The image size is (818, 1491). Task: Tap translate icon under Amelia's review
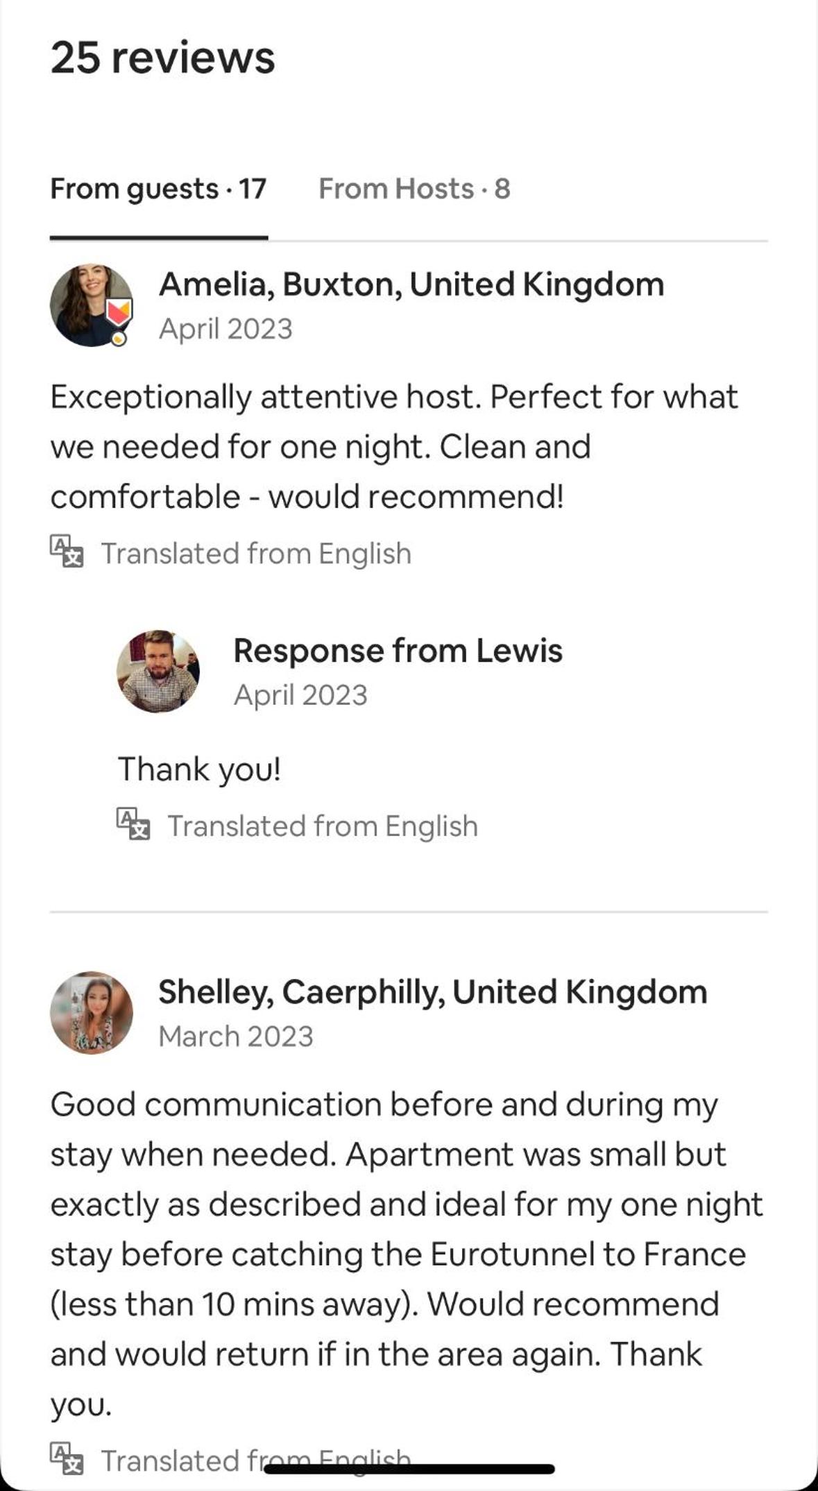[x=67, y=552]
